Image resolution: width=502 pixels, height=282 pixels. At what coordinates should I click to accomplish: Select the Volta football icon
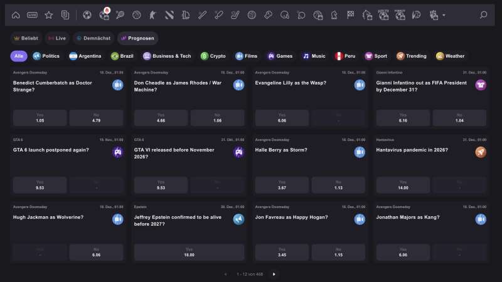(383, 14)
